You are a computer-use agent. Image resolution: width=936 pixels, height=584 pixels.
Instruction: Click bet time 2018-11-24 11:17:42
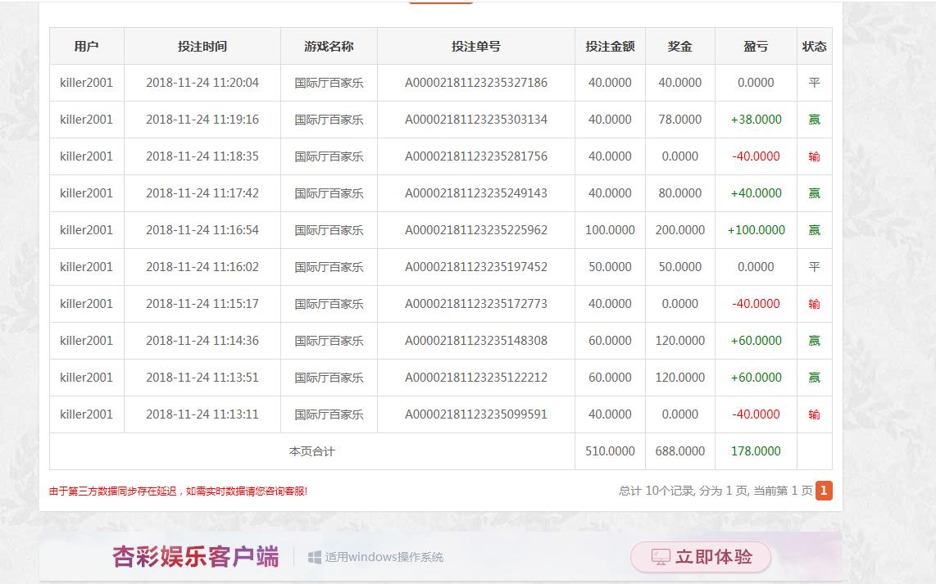coord(202,193)
